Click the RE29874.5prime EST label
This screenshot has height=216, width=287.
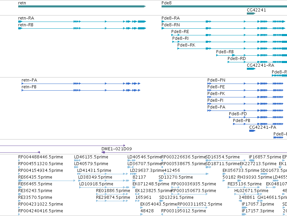(113, 198)
